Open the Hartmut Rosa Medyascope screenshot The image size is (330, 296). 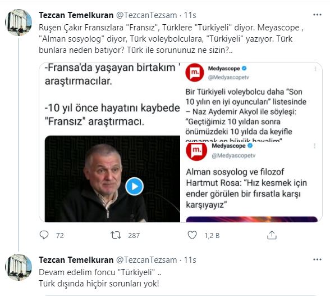(251, 182)
